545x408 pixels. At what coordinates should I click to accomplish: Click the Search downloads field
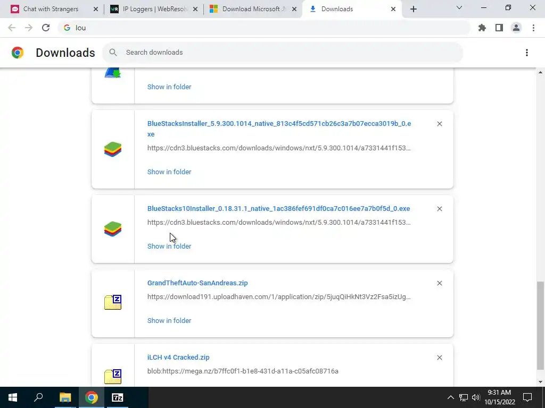point(282,53)
